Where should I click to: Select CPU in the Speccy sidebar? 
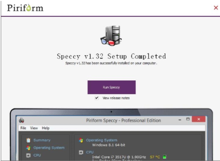click(x=37, y=155)
